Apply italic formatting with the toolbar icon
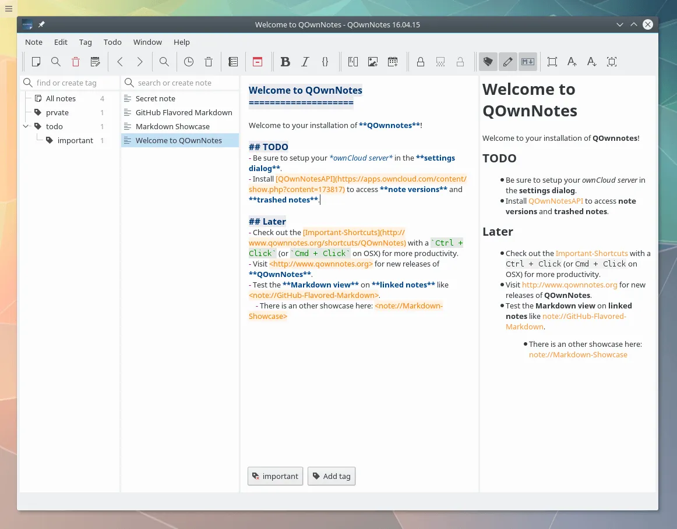The width and height of the screenshot is (677, 529). pyautogui.click(x=305, y=62)
